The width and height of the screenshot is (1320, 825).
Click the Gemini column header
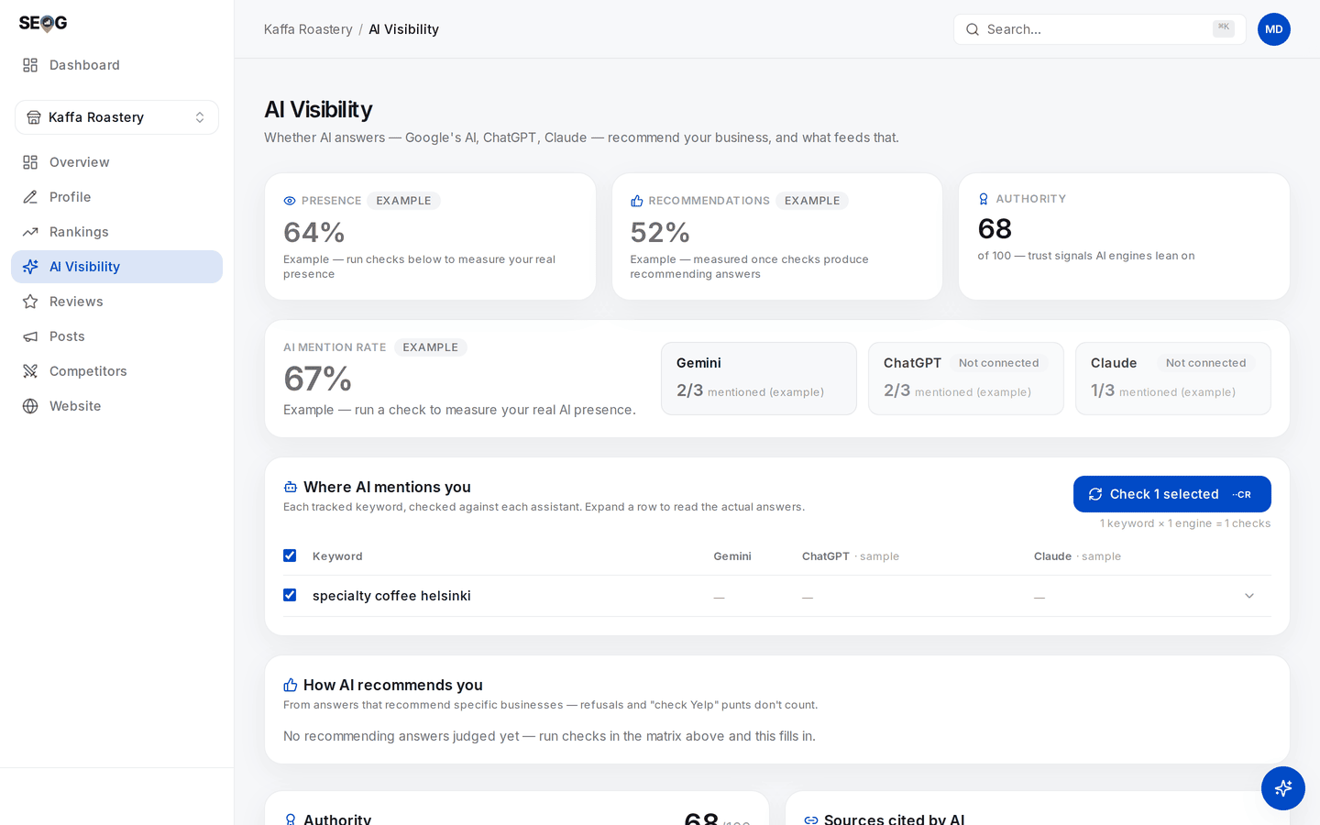(x=732, y=556)
